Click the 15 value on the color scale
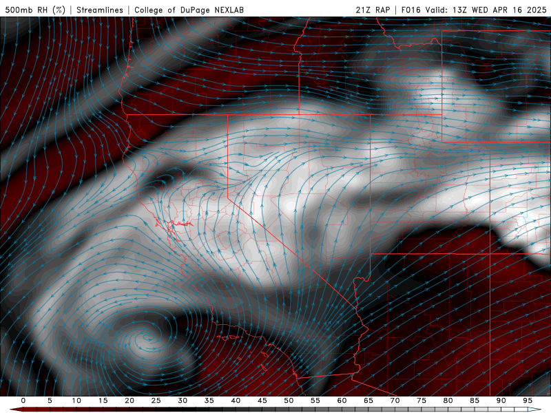This screenshot has width=551, height=413. [x=103, y=401]
